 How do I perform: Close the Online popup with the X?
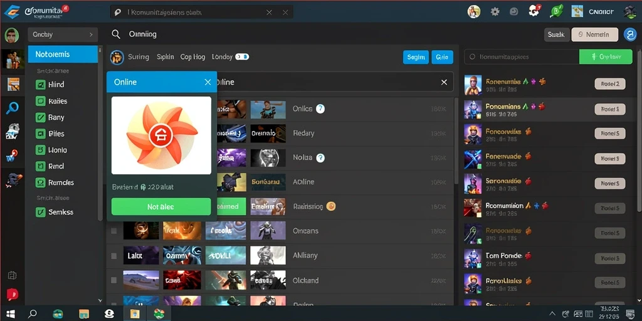[208, 82]
